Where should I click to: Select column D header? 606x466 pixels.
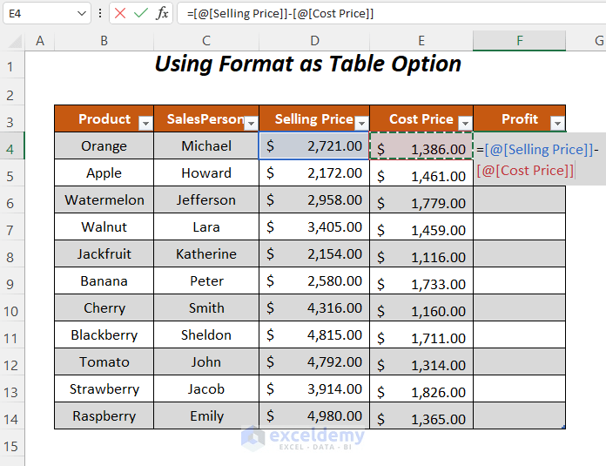coord(314,41)
